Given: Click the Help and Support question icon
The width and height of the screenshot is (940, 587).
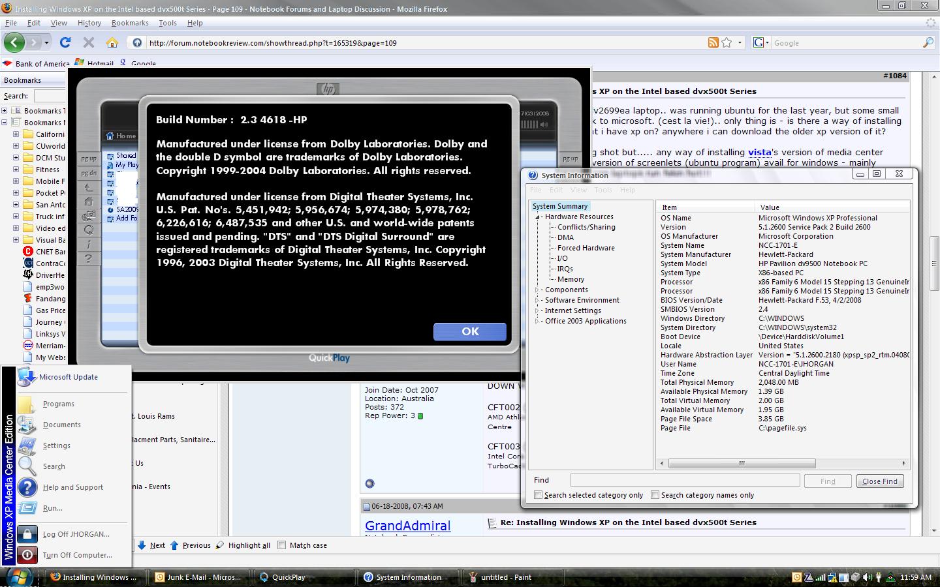Looking at the screenshot, I should click(27, 487).
